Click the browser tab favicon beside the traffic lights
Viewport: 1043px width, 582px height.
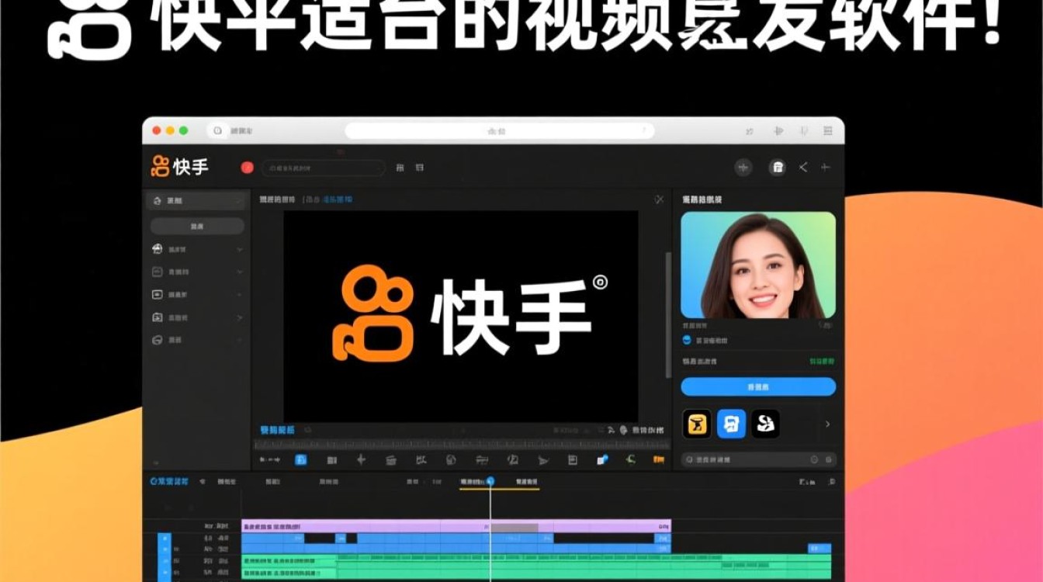(x=218, y=131)
